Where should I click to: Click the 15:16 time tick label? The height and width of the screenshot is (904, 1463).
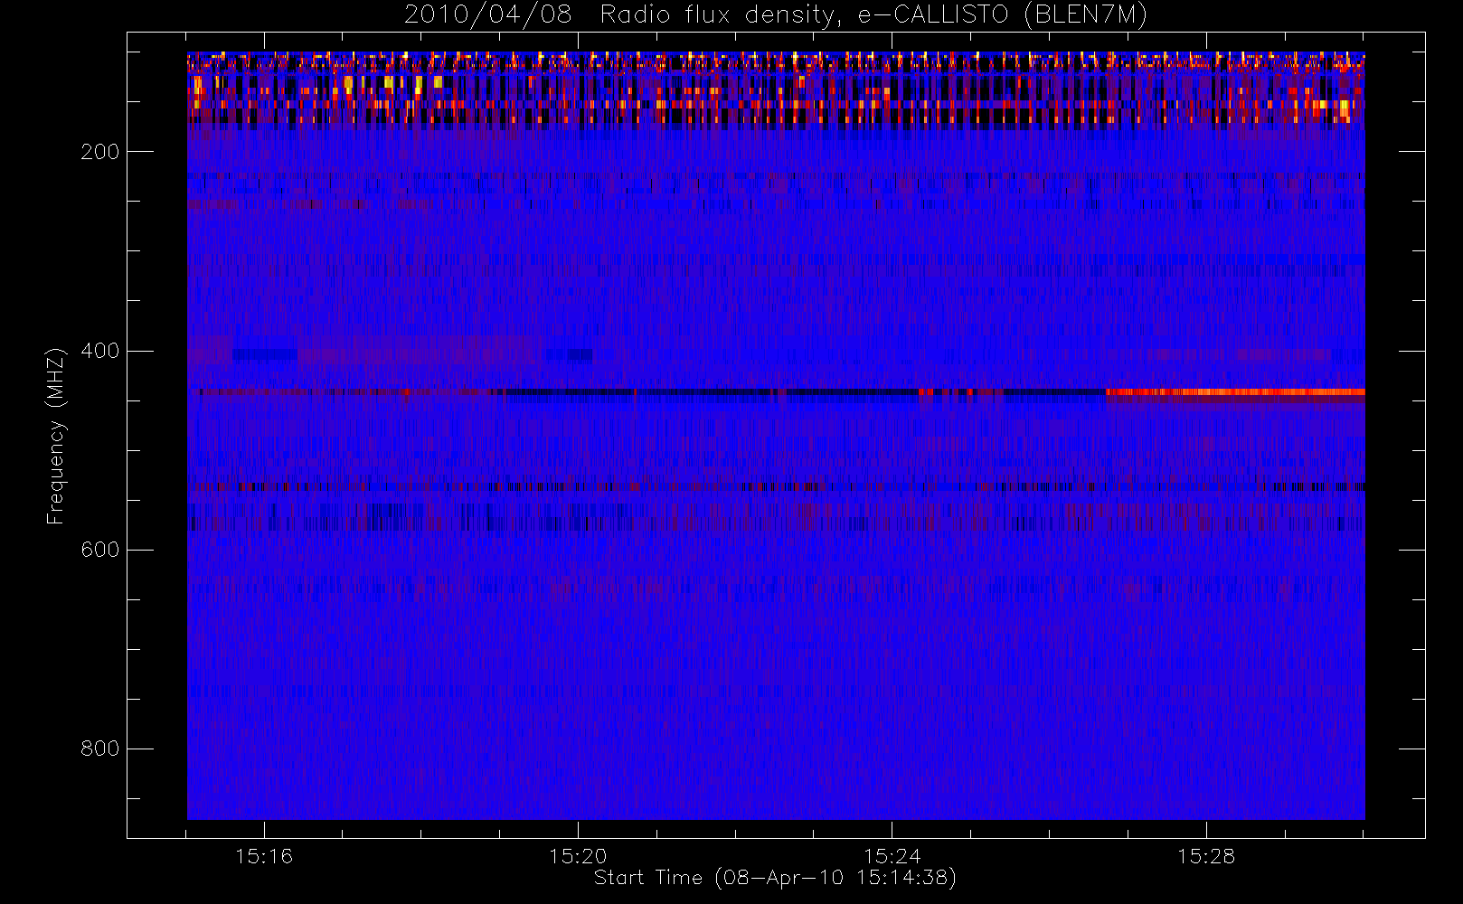[264, 856]
